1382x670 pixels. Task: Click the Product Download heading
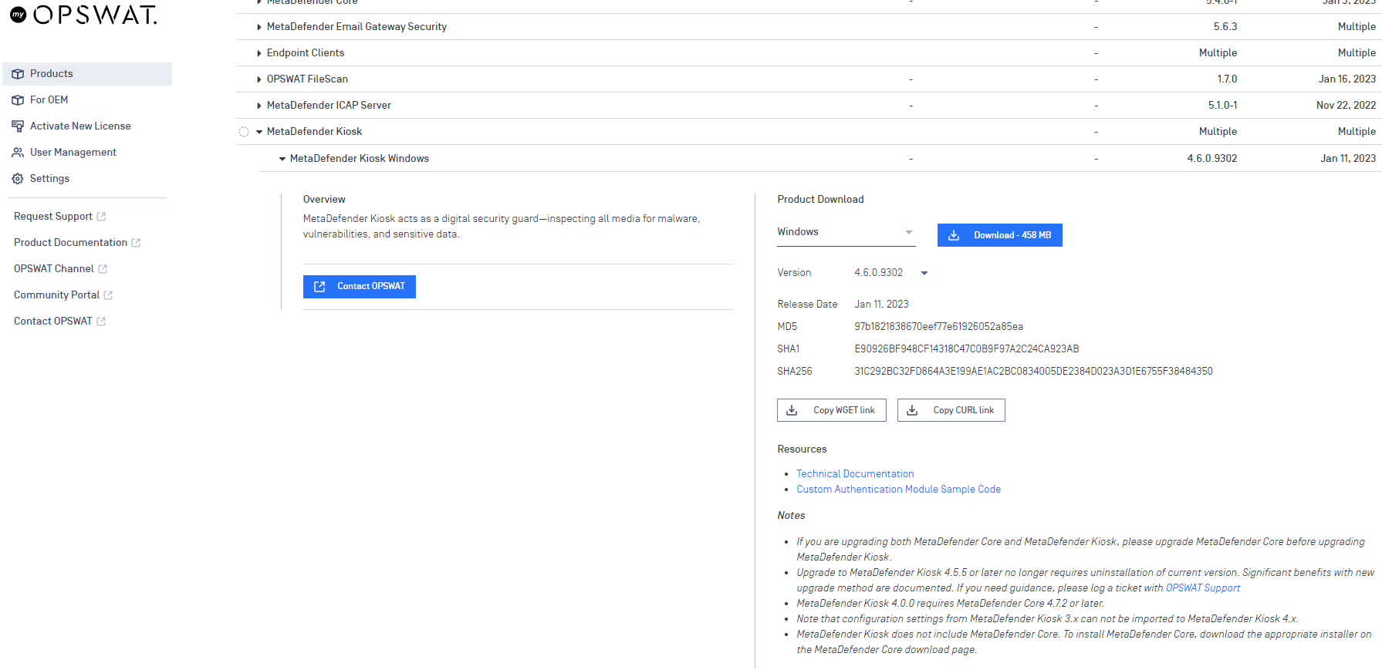[820, 200]
